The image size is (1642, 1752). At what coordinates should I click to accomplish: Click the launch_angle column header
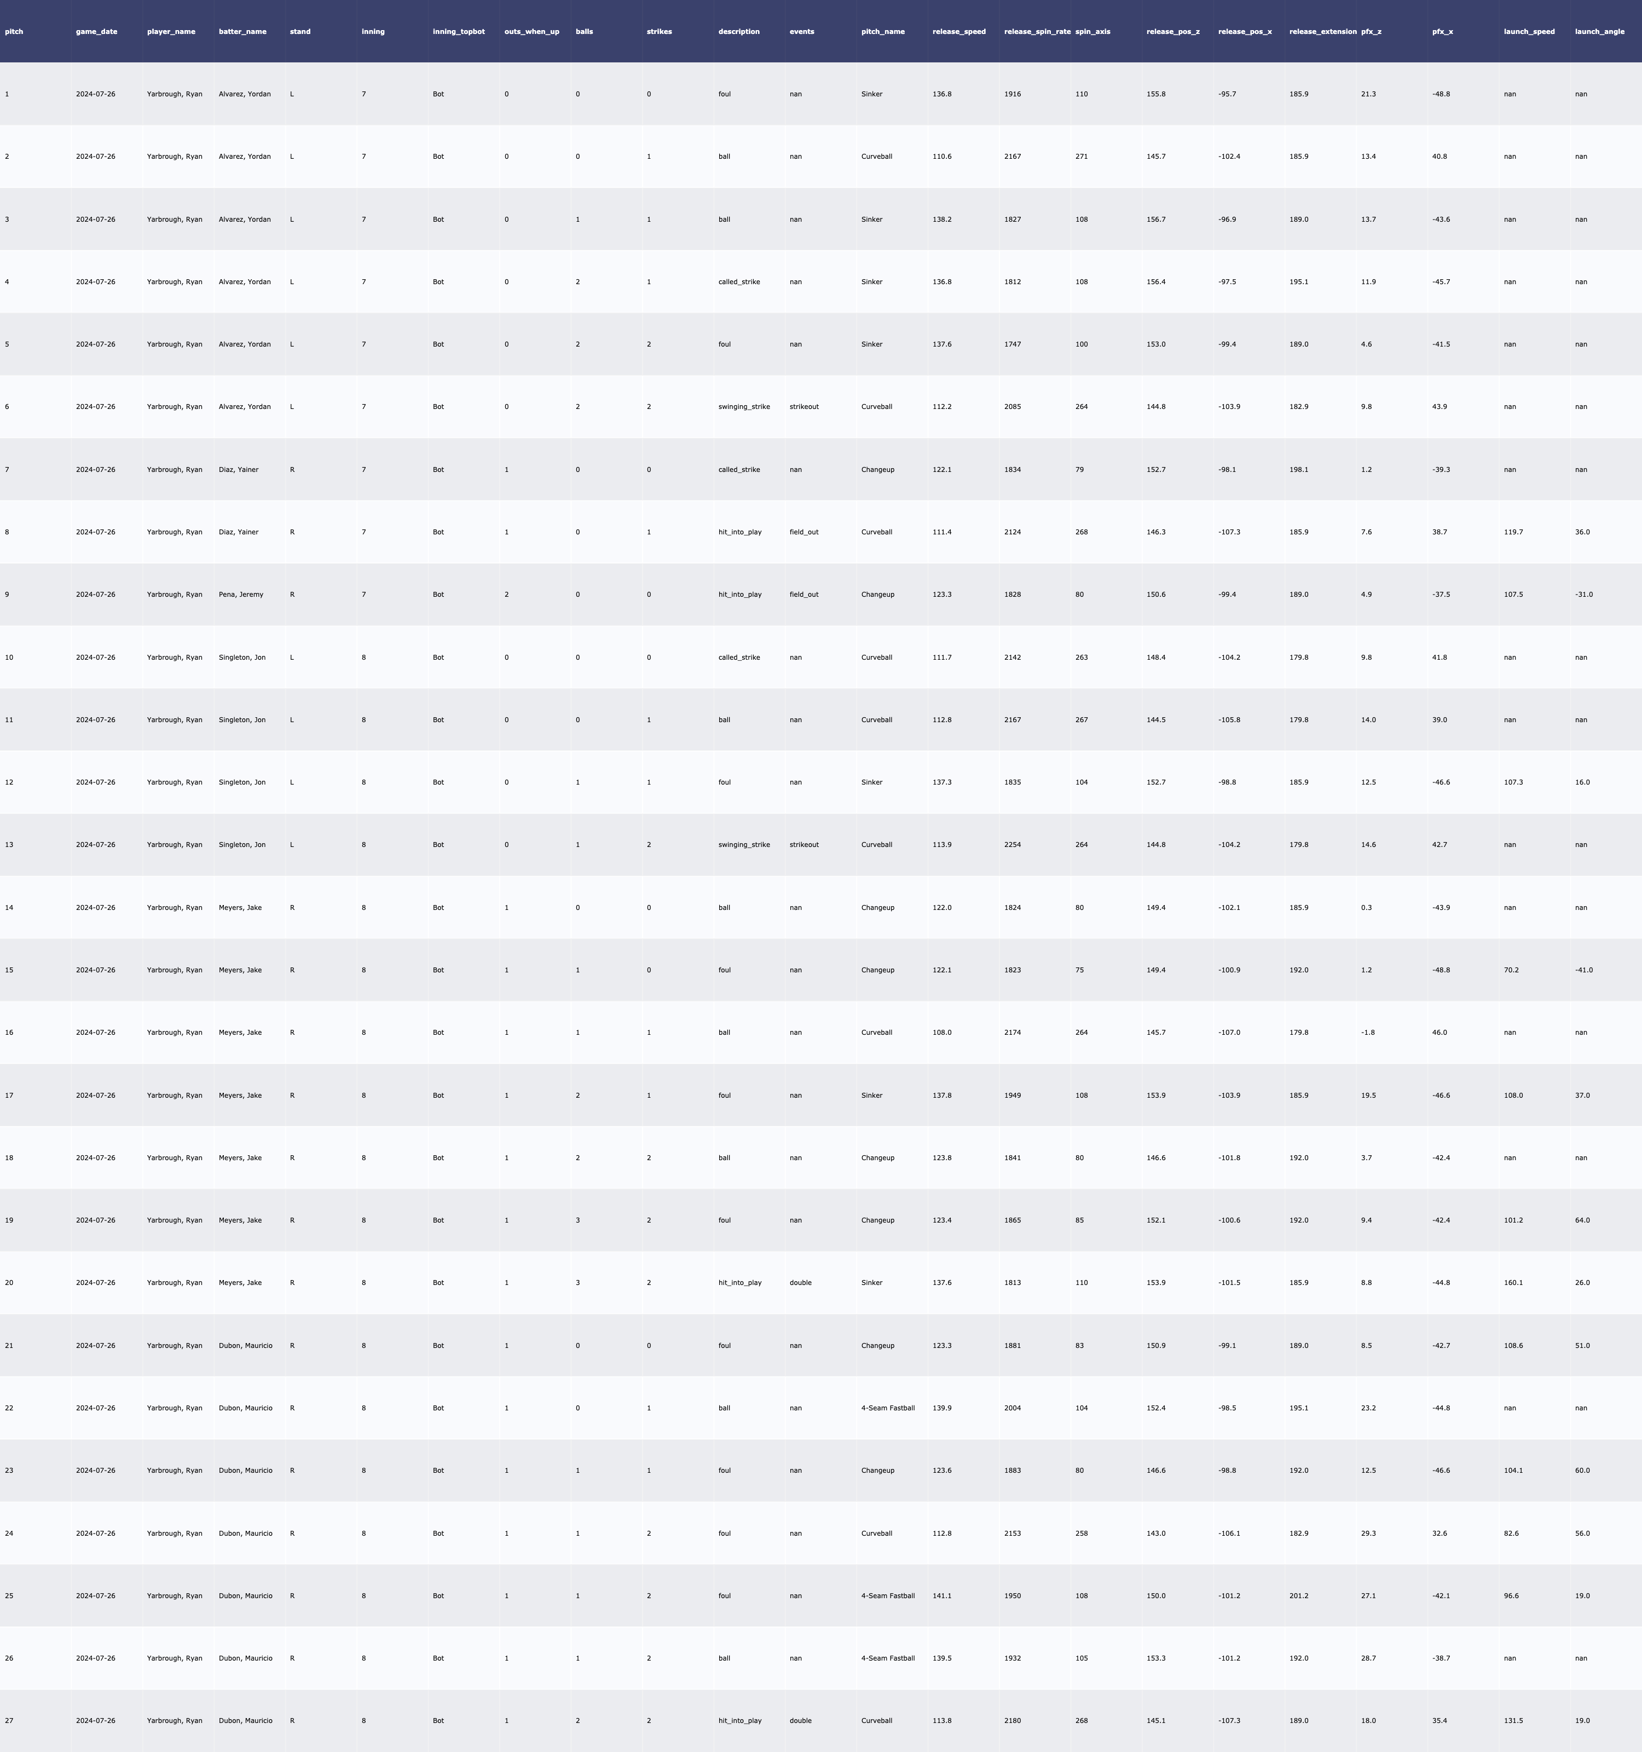(x=1599, y=32)
